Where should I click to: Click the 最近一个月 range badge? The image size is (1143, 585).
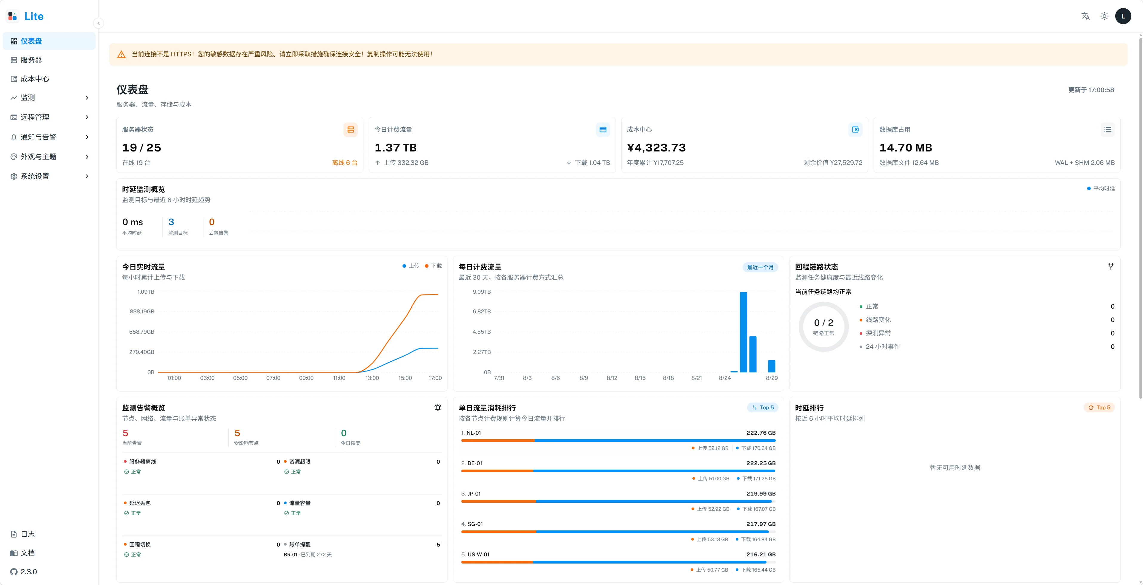760,267
